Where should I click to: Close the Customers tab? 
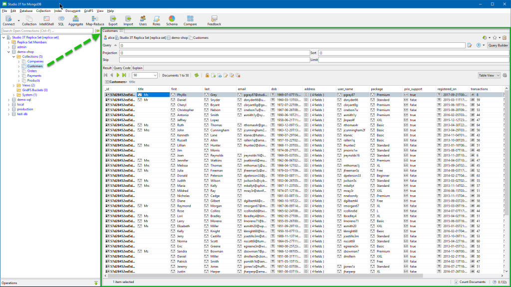(121, 30)
